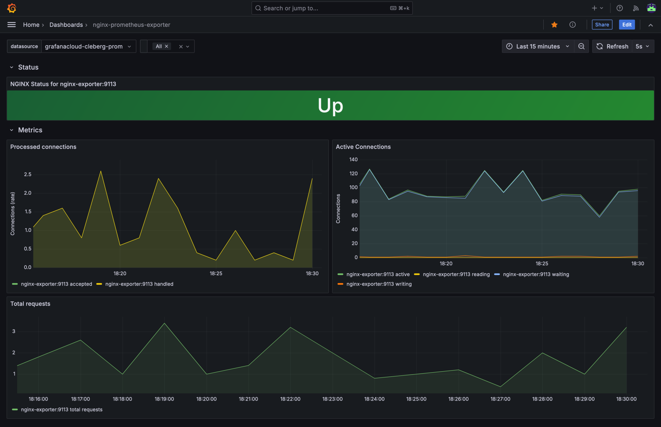The image size is (661, 427).
Task: Click the Grafana logo
Action: [x=12, y=8]
